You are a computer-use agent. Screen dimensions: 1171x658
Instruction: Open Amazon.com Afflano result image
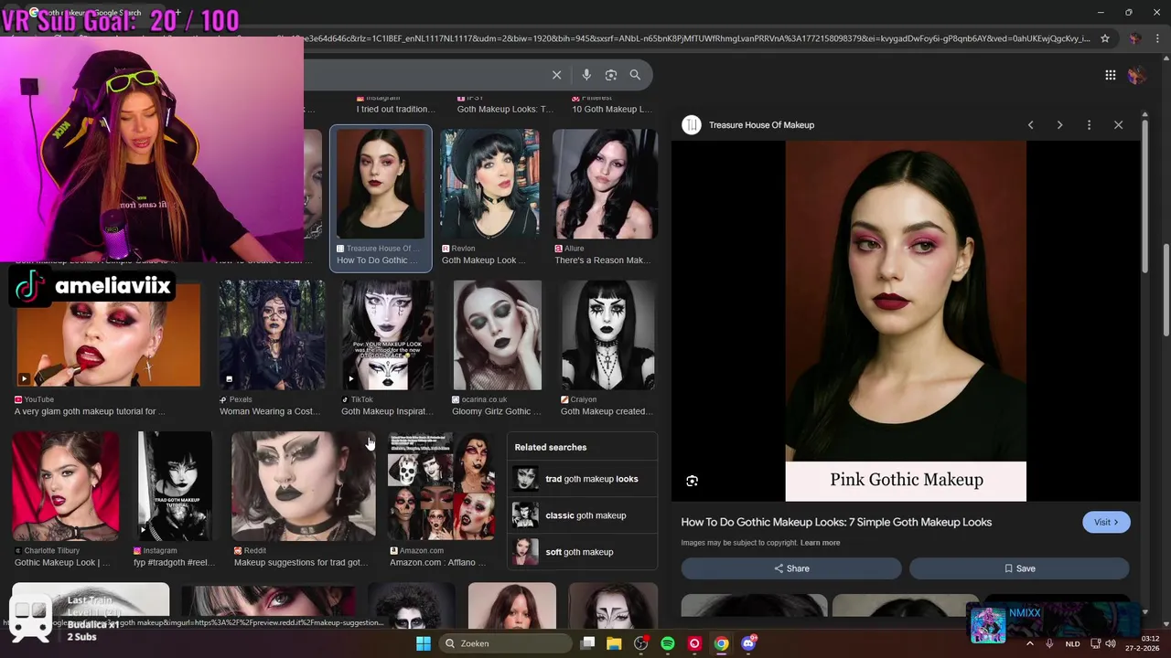[442, 486]
